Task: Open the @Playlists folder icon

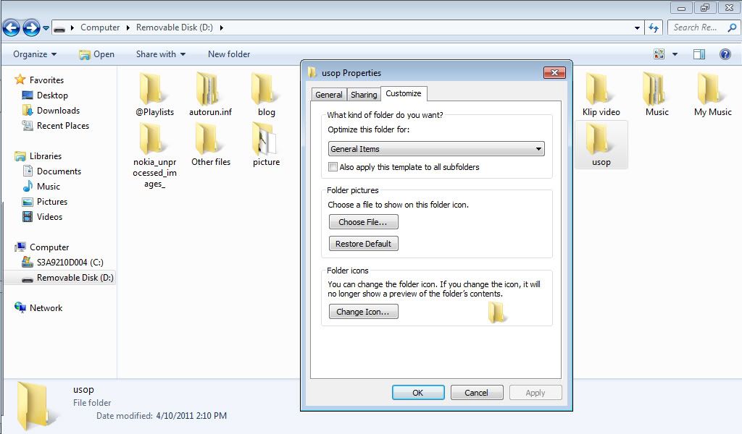Action: [154, 90]
